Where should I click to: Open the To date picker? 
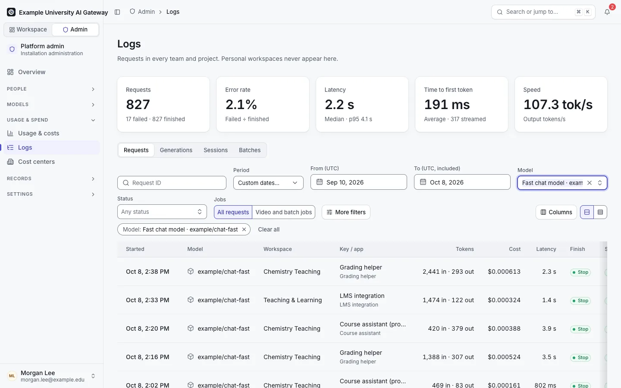pyautogui.click(x=462, y=182)
